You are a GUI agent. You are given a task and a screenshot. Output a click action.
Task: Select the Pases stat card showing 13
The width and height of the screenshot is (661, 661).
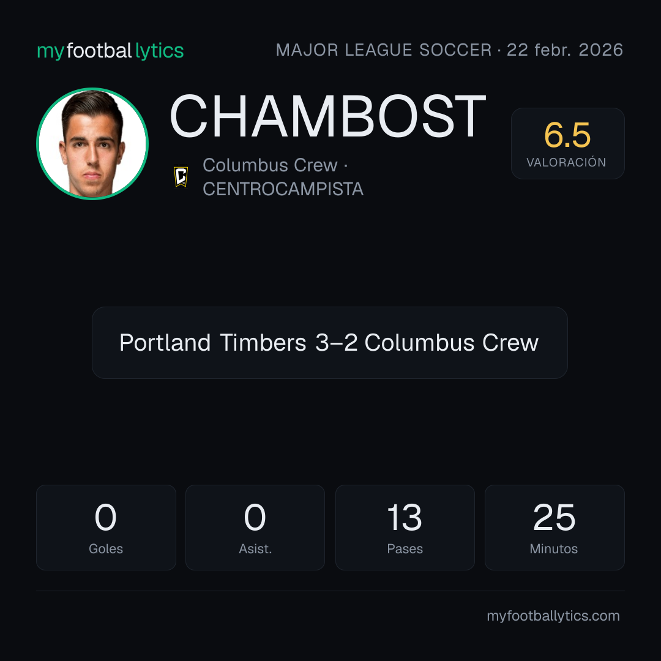(405, 527)
